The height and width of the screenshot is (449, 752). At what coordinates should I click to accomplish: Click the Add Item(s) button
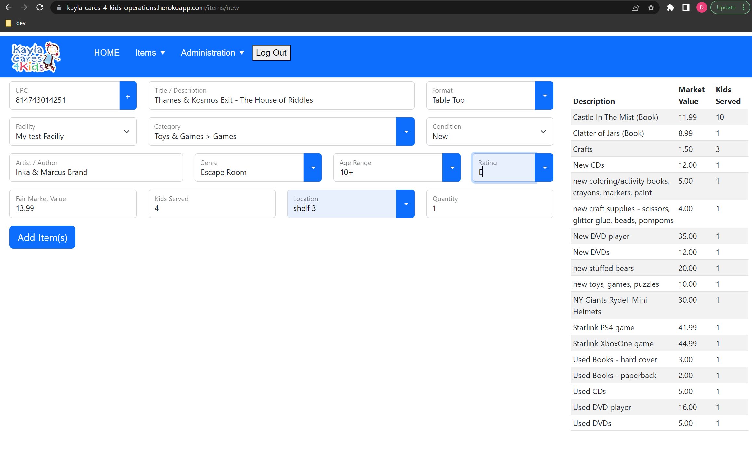pos(42,237)
